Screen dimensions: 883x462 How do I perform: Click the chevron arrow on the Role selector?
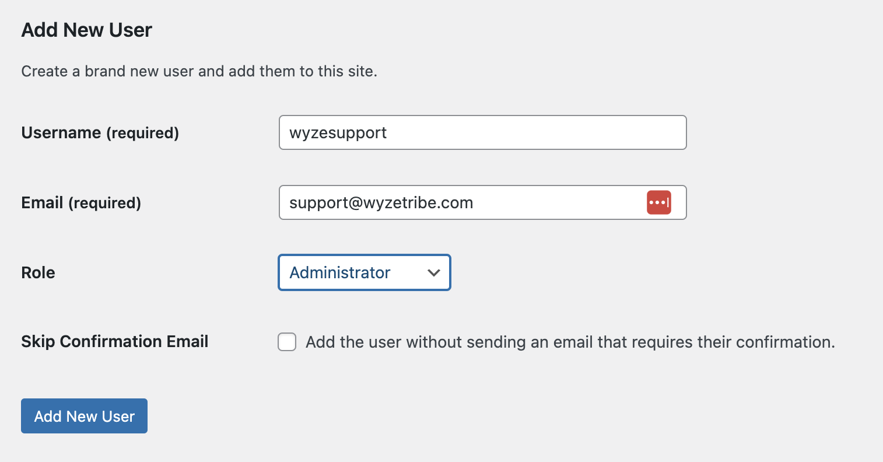[433, 272]
